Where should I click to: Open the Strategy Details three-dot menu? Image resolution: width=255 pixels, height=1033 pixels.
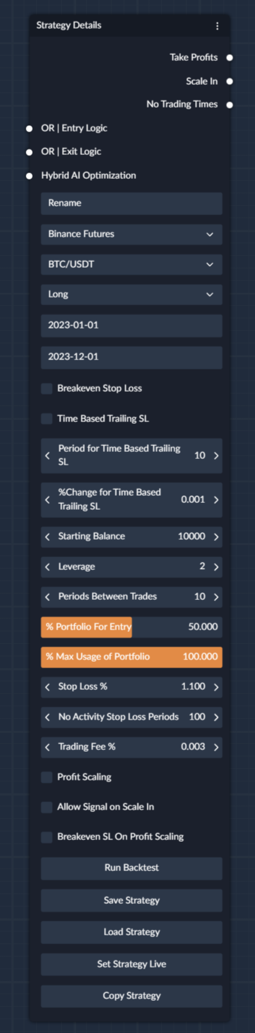[x=217, y=26]
